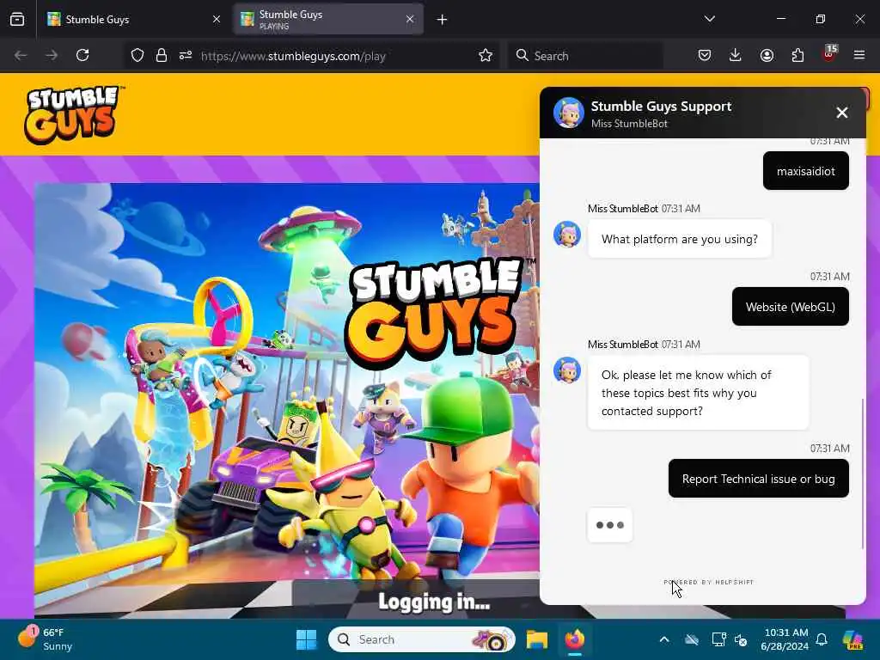
Task: Bookmark this page with the star
Action: tap(486, 56)
